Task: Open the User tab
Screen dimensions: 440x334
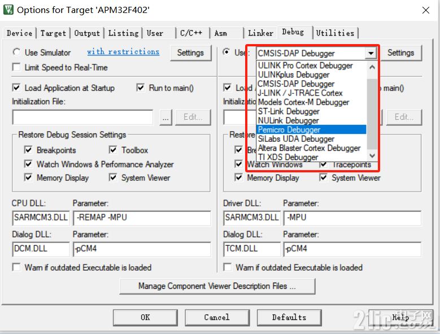Action: [x=159, y=33]
